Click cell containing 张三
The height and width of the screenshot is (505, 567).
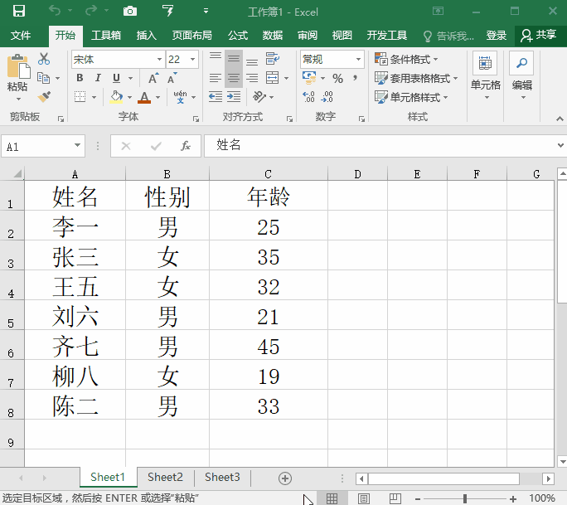pyautogui.click(x=75, y=256)
